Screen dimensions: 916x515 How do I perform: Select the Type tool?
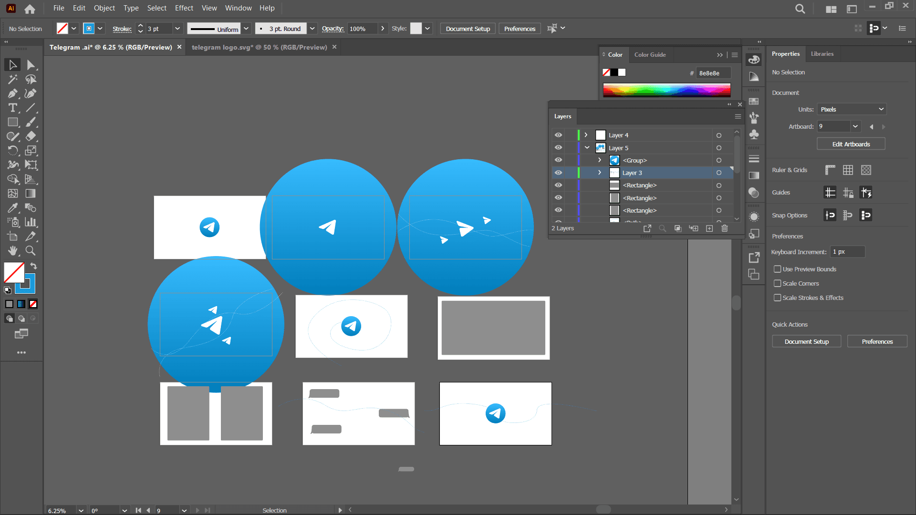coord(12,108)
